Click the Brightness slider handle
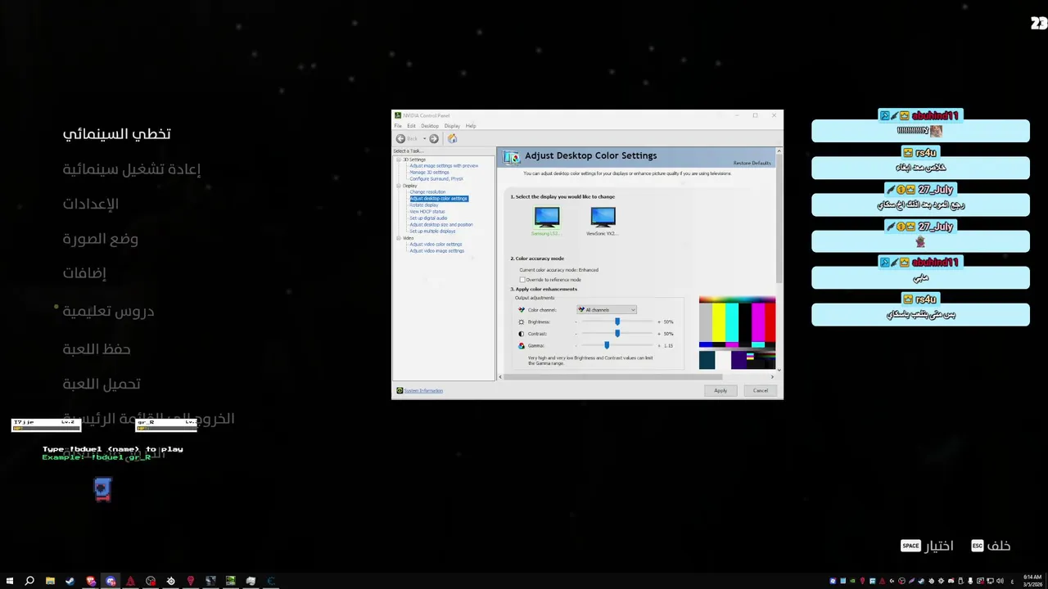 617,321
